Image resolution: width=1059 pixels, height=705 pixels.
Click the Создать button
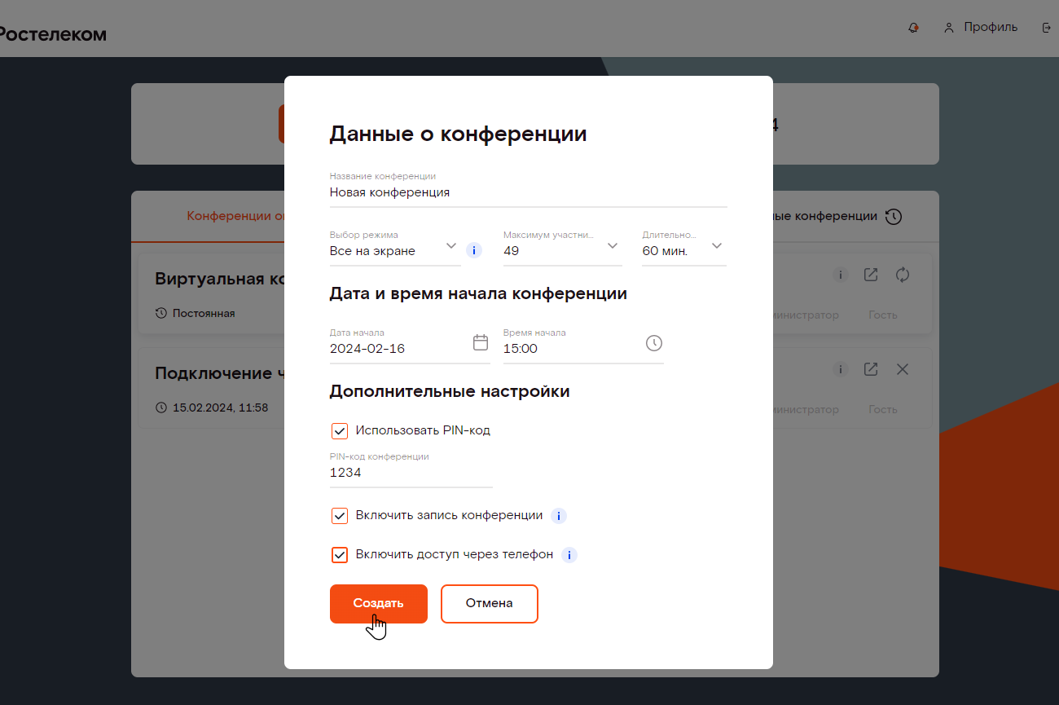click(x=379, y=604)
